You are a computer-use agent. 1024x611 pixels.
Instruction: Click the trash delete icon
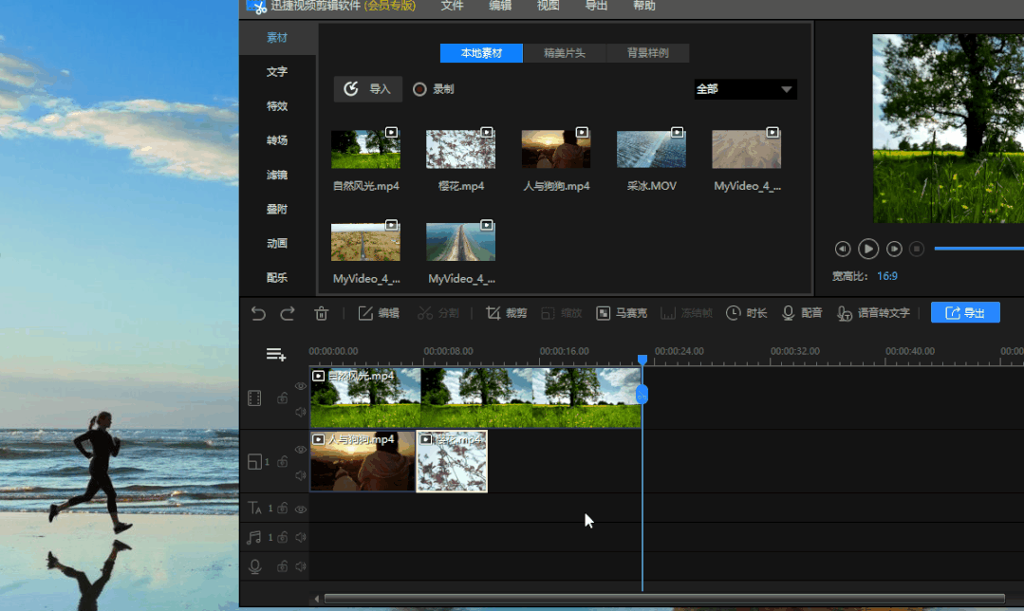click(x=322, y=313)
